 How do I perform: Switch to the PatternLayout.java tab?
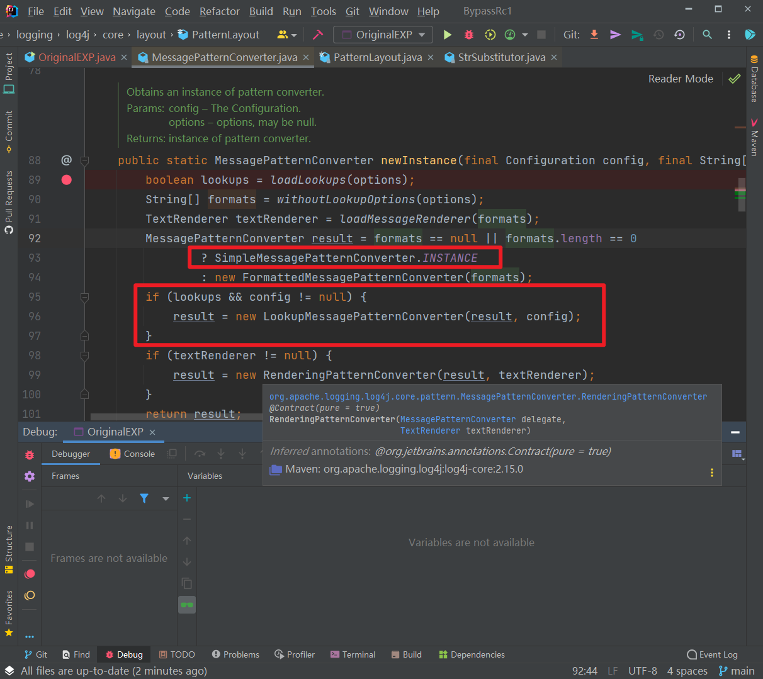[x=377, y=57]
